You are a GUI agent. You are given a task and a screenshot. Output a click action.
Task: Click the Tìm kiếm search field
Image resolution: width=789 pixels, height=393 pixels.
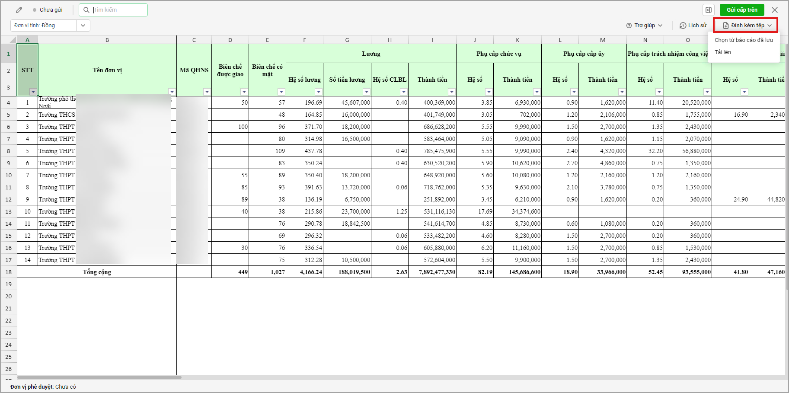(x=119, y=10)
